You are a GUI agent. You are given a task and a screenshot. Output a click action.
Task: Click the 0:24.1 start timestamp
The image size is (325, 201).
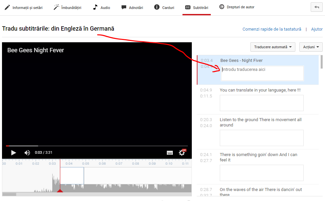click(206, 155)
